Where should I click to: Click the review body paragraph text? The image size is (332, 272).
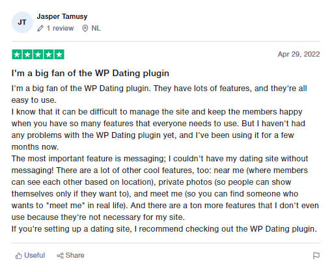(165, 159)
